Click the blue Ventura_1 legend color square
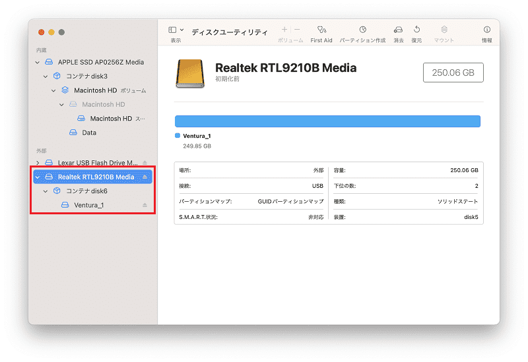528x362 pixels. pos(178,136)
